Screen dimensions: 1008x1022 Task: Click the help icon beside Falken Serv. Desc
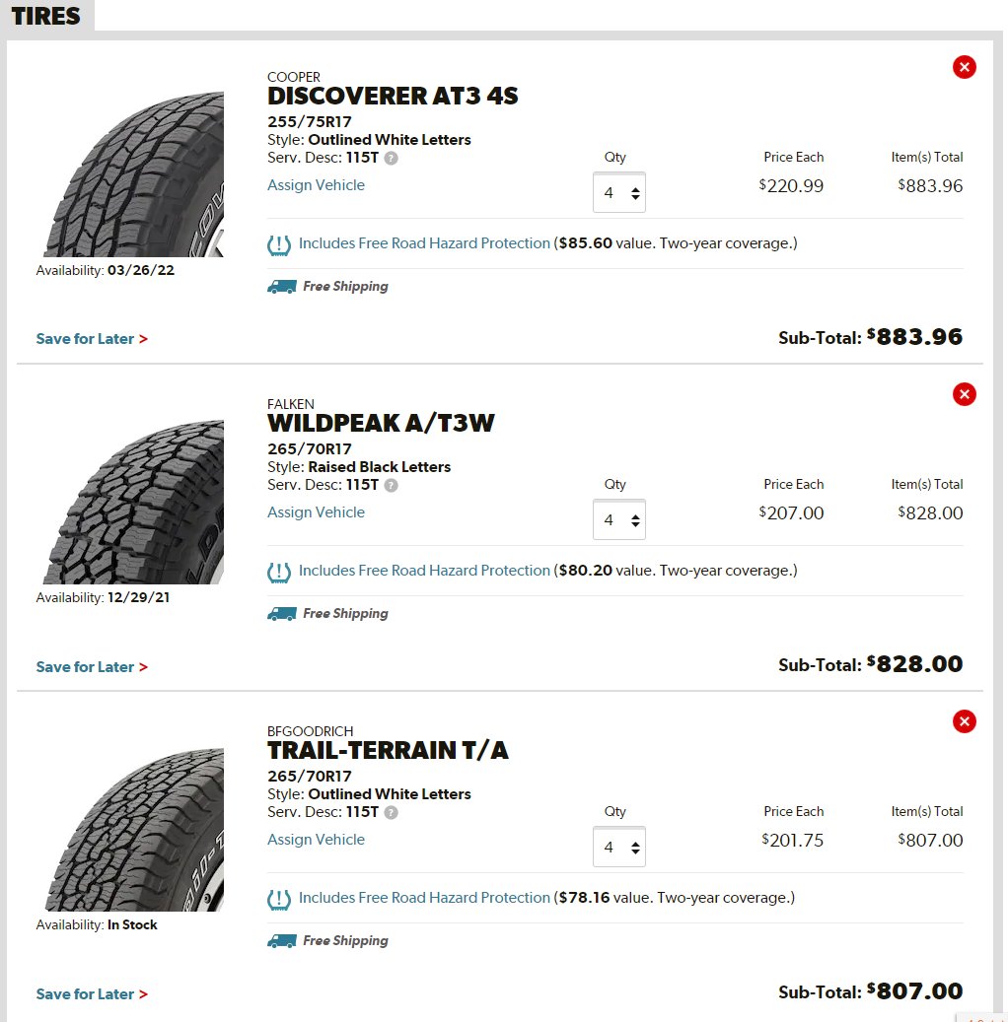tap(391, 486)
